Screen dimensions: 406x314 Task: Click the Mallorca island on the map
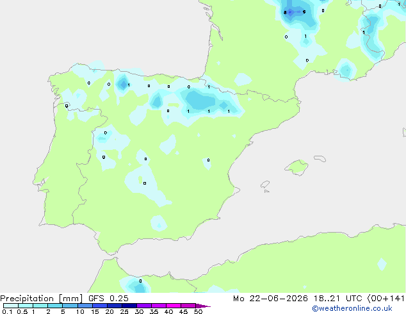pyautogui.click(x=297, y=167)
